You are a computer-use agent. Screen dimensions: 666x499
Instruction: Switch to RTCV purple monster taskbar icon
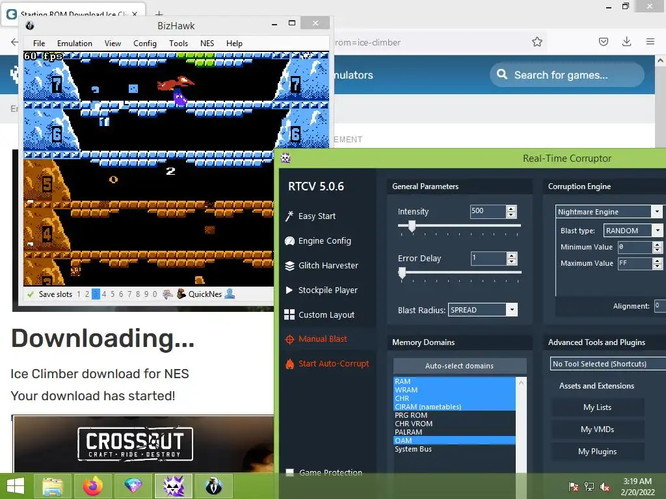click(173, 486)
